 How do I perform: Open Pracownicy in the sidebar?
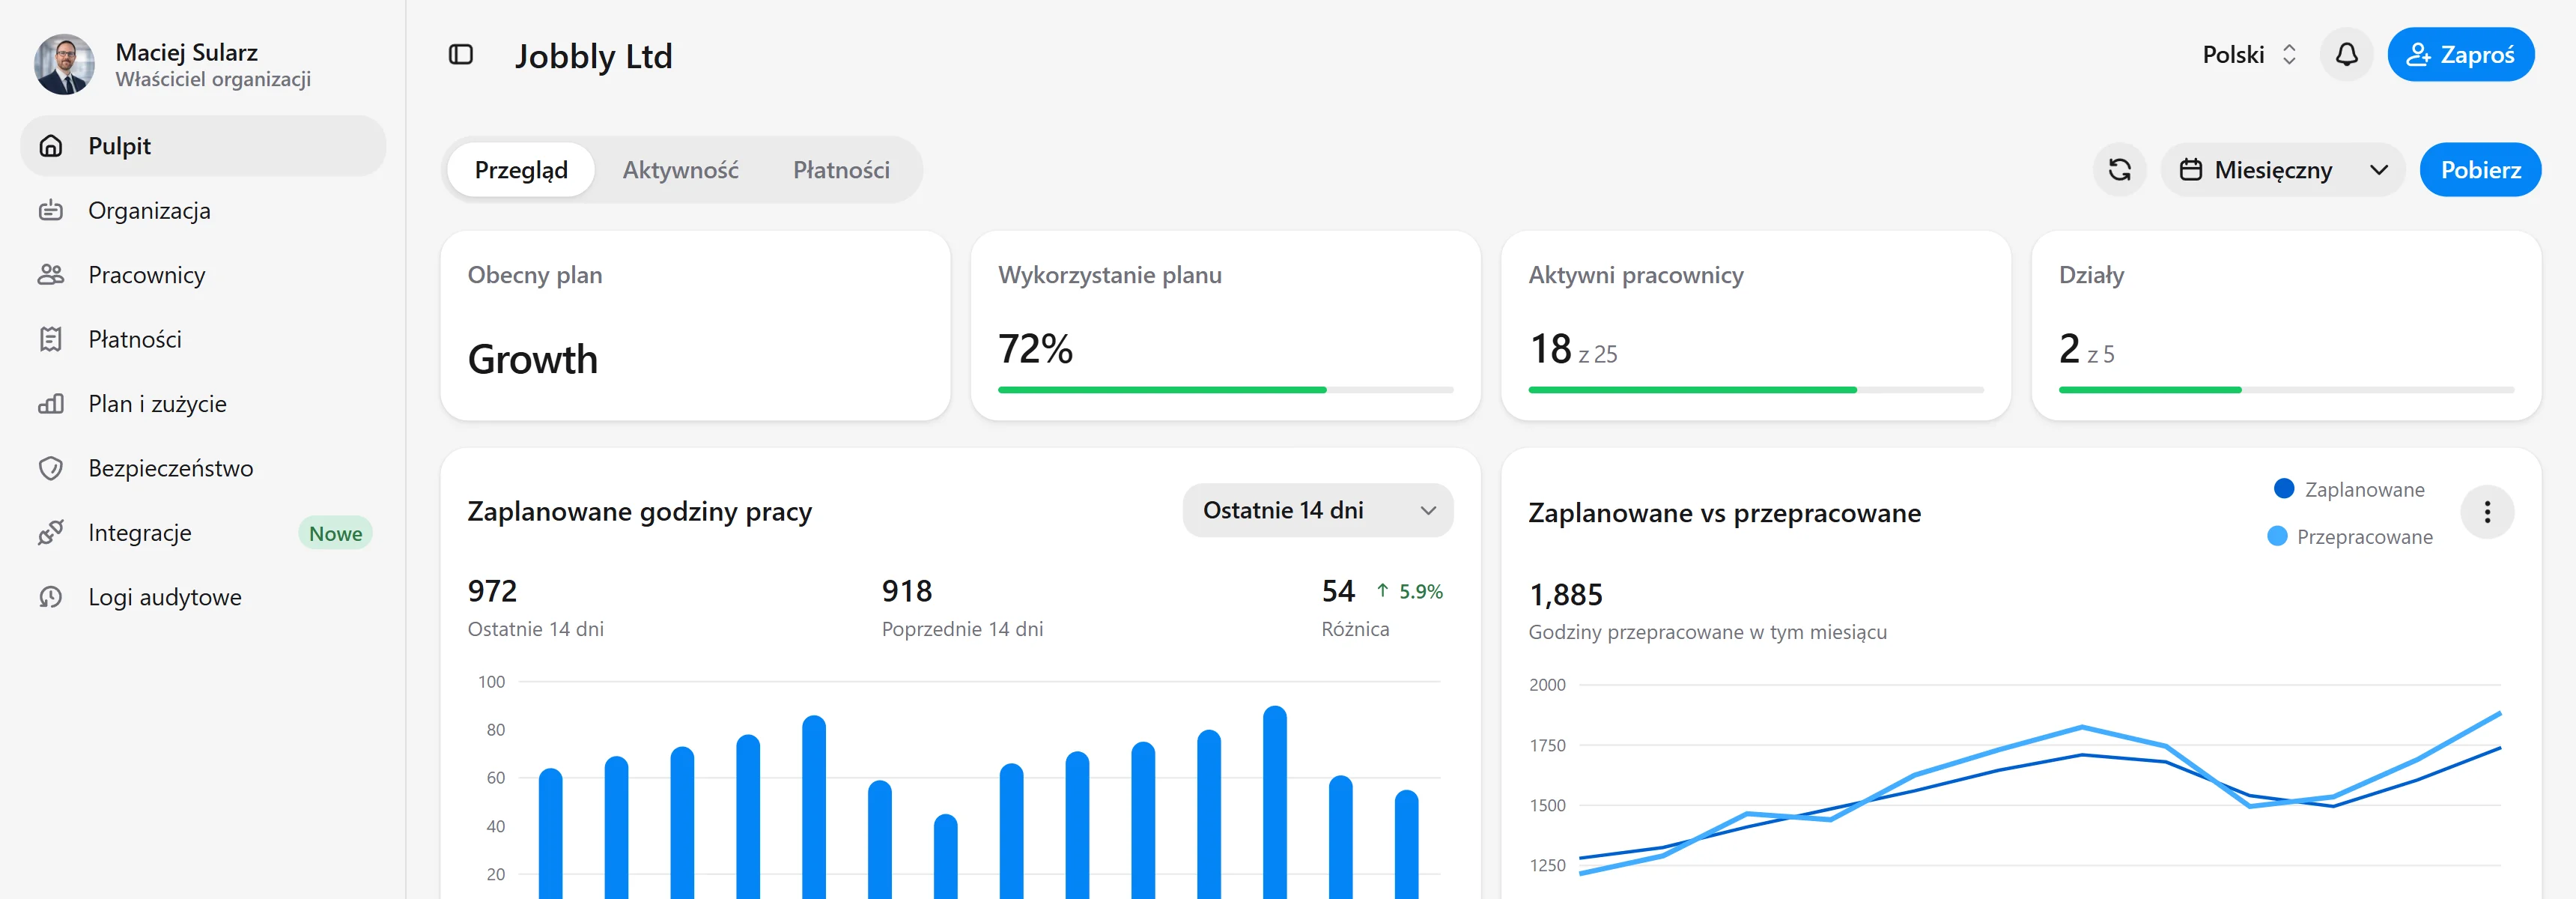[203, 275]
